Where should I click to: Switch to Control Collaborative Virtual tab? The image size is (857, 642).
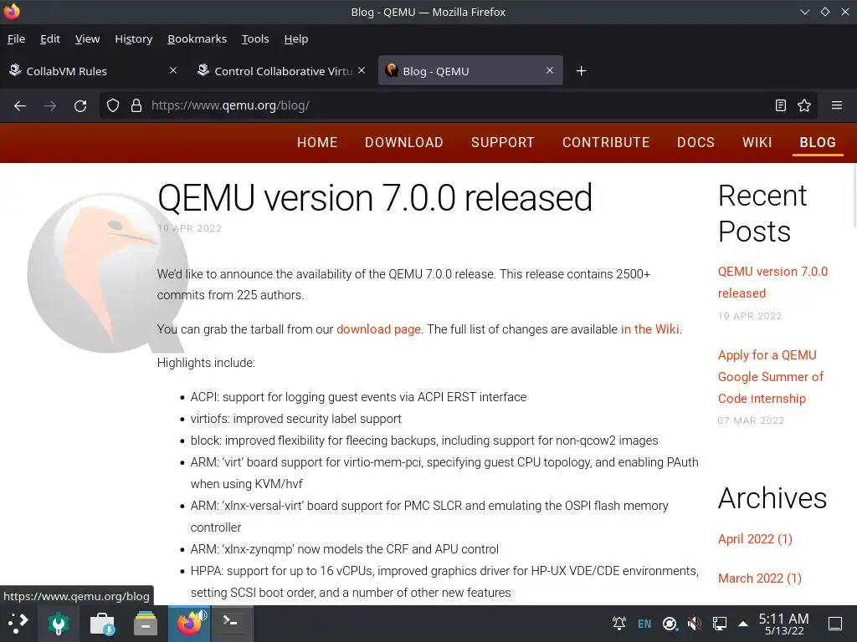point(281,70)
